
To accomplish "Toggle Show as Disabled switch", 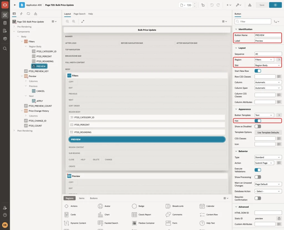I will pyautogui.click(x=258, y=126).
